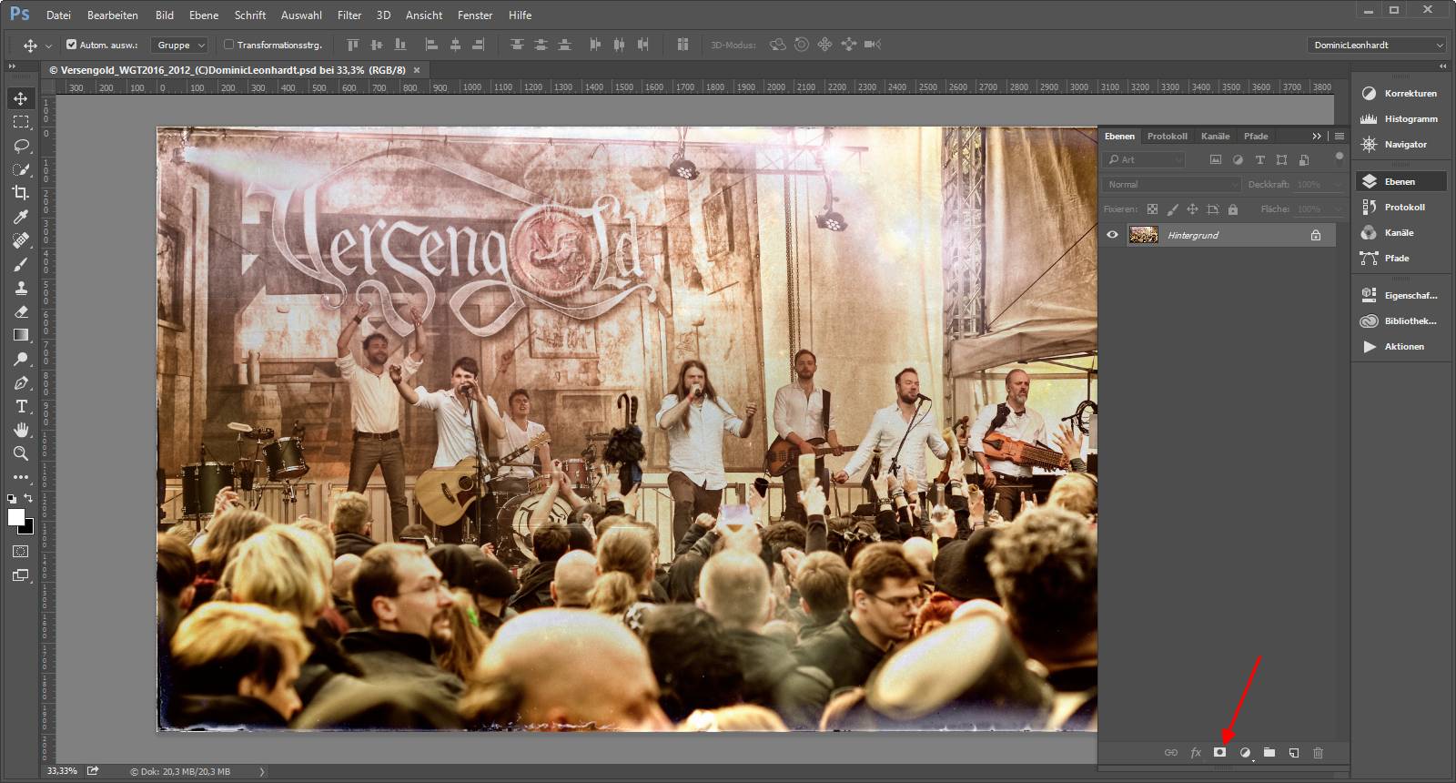The height and width of the screenshot is (783, 1456).
Task: Open the DominicLeonhardt workspace dropdown
Action: coord(1377,45)
